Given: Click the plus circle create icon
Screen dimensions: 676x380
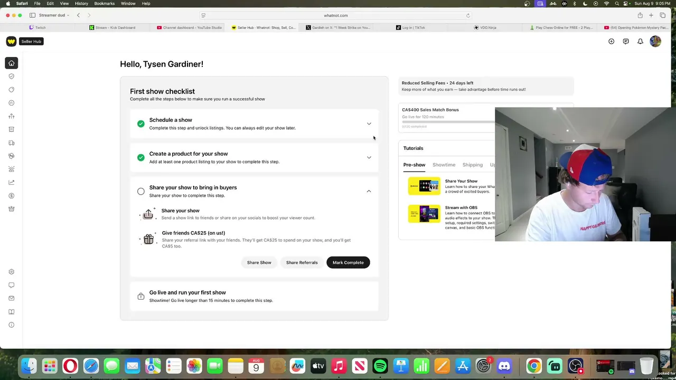Looking at the screenshot, I should click(611, 41).
